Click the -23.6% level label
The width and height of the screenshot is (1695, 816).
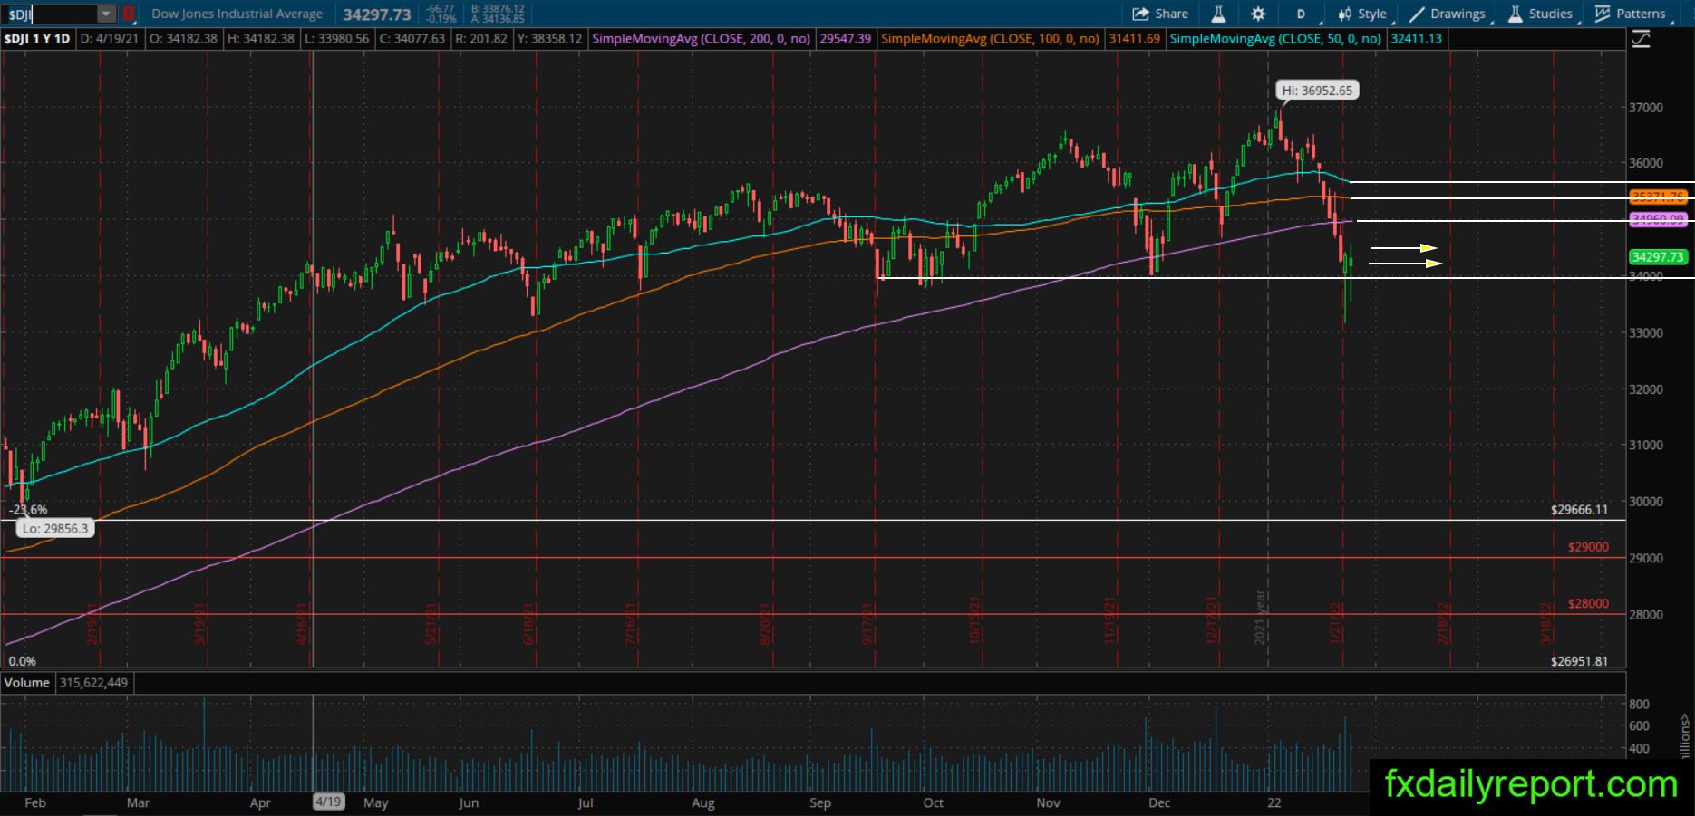(28, 510)
